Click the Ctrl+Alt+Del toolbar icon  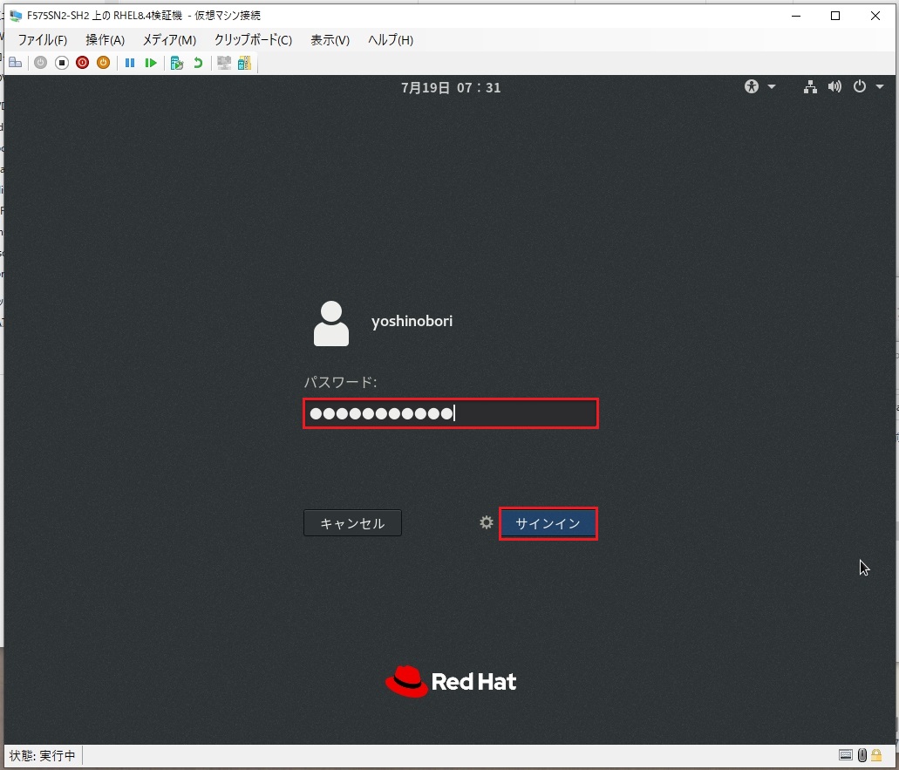(14, 62)
